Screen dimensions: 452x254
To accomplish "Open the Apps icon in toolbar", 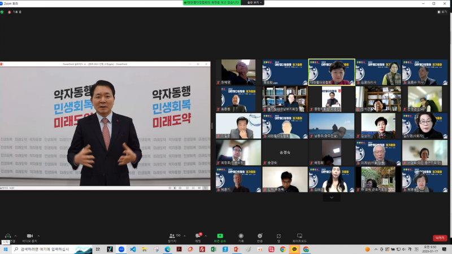I will 279,236.
